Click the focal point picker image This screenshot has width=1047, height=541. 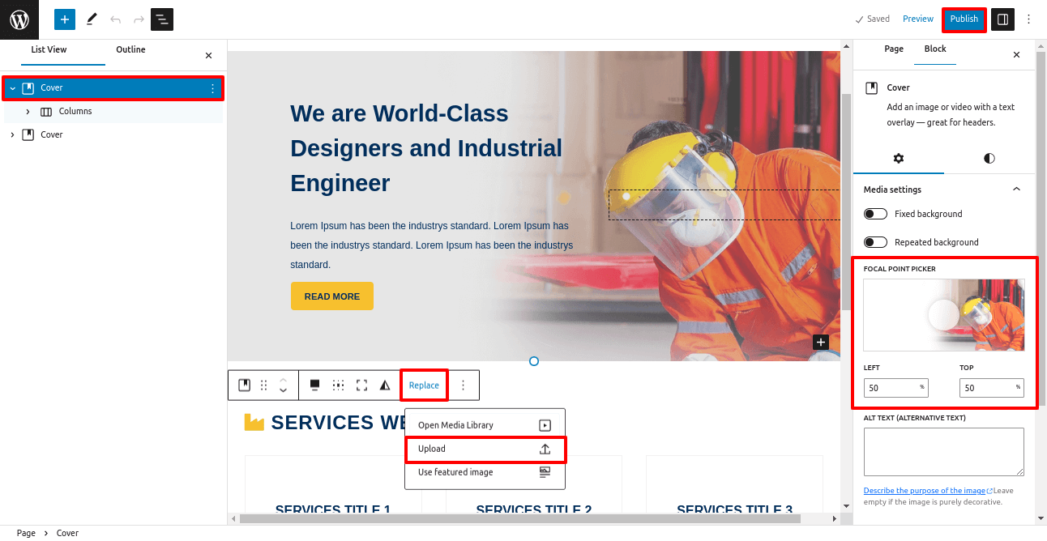click(x=943, y=315)
